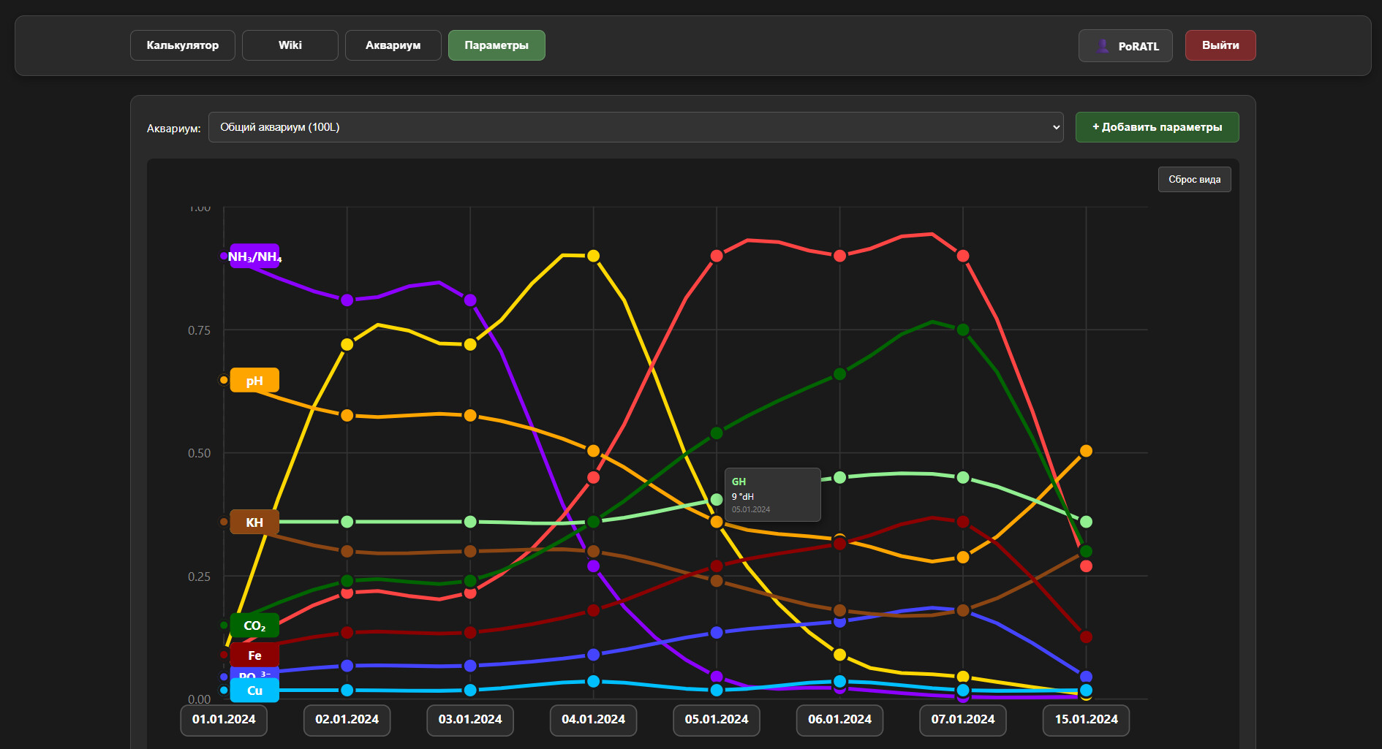Switch to the Wiki tab
Viewport: 1382px width, 749px height.
tap(290, 45)
